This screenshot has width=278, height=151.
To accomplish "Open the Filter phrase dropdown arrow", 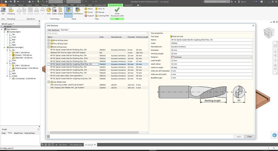I will point(147,33).
